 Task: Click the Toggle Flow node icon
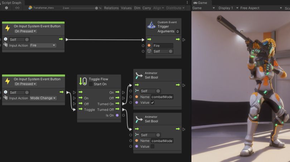coord(83,81)
